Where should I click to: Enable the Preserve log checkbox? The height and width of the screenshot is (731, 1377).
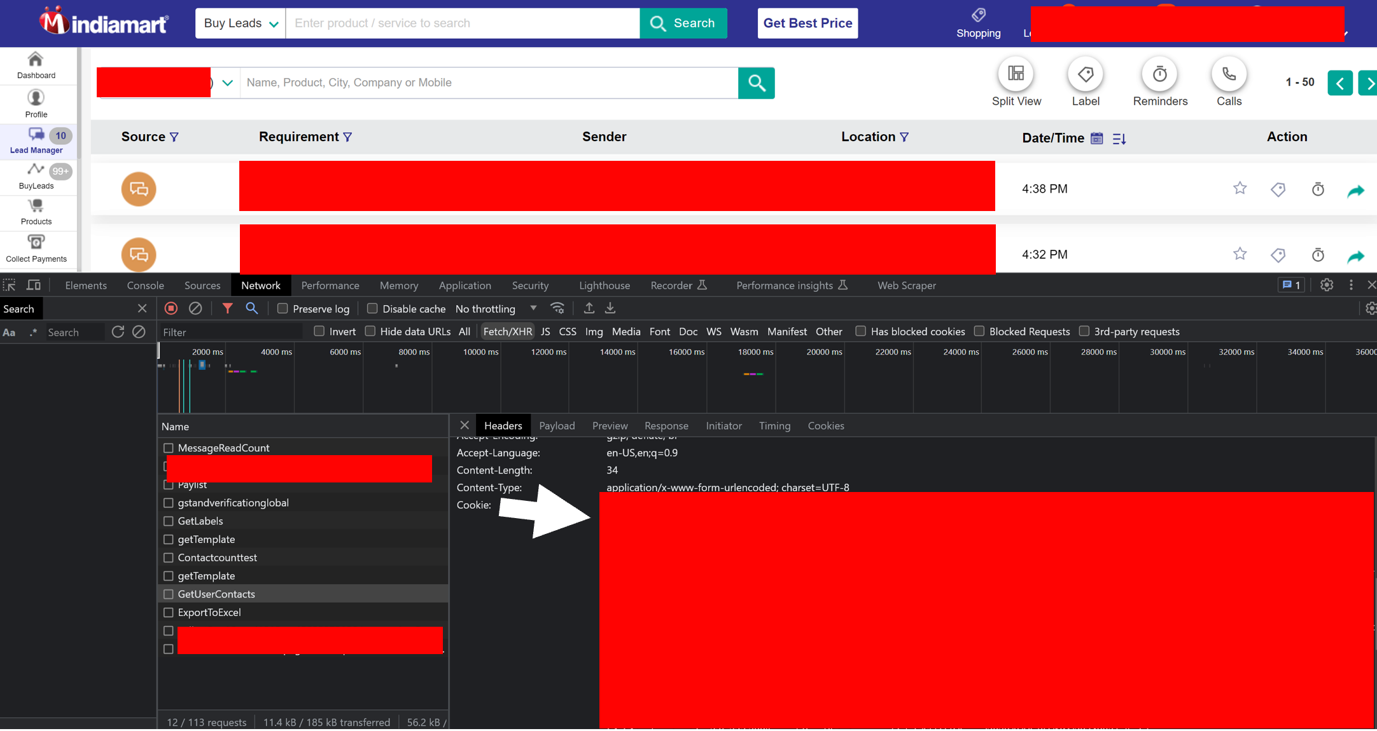tap(283, 308)
